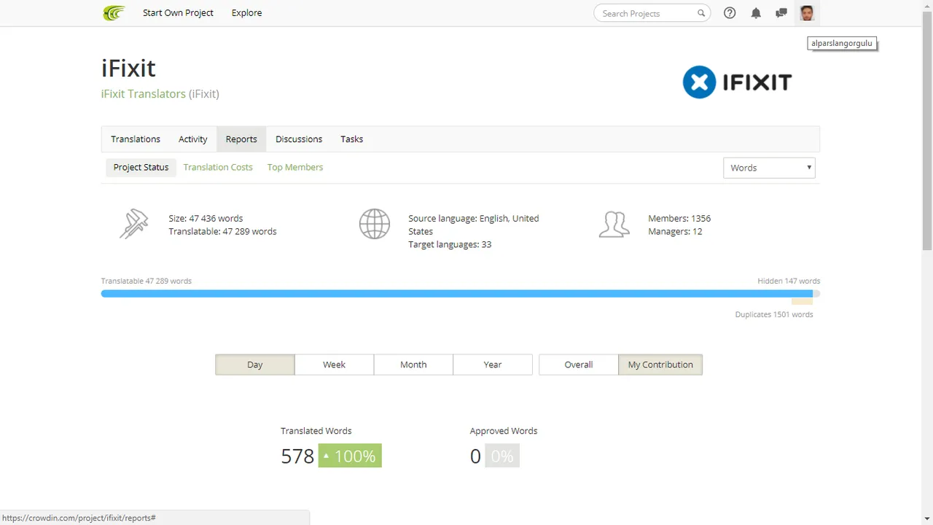Open the messages chat icon
This screenshot has height=525, width=933.
[781, 13]
